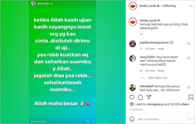Expand View replies (13)
Viewport: 195px width, 124px height.
[158, 78]
